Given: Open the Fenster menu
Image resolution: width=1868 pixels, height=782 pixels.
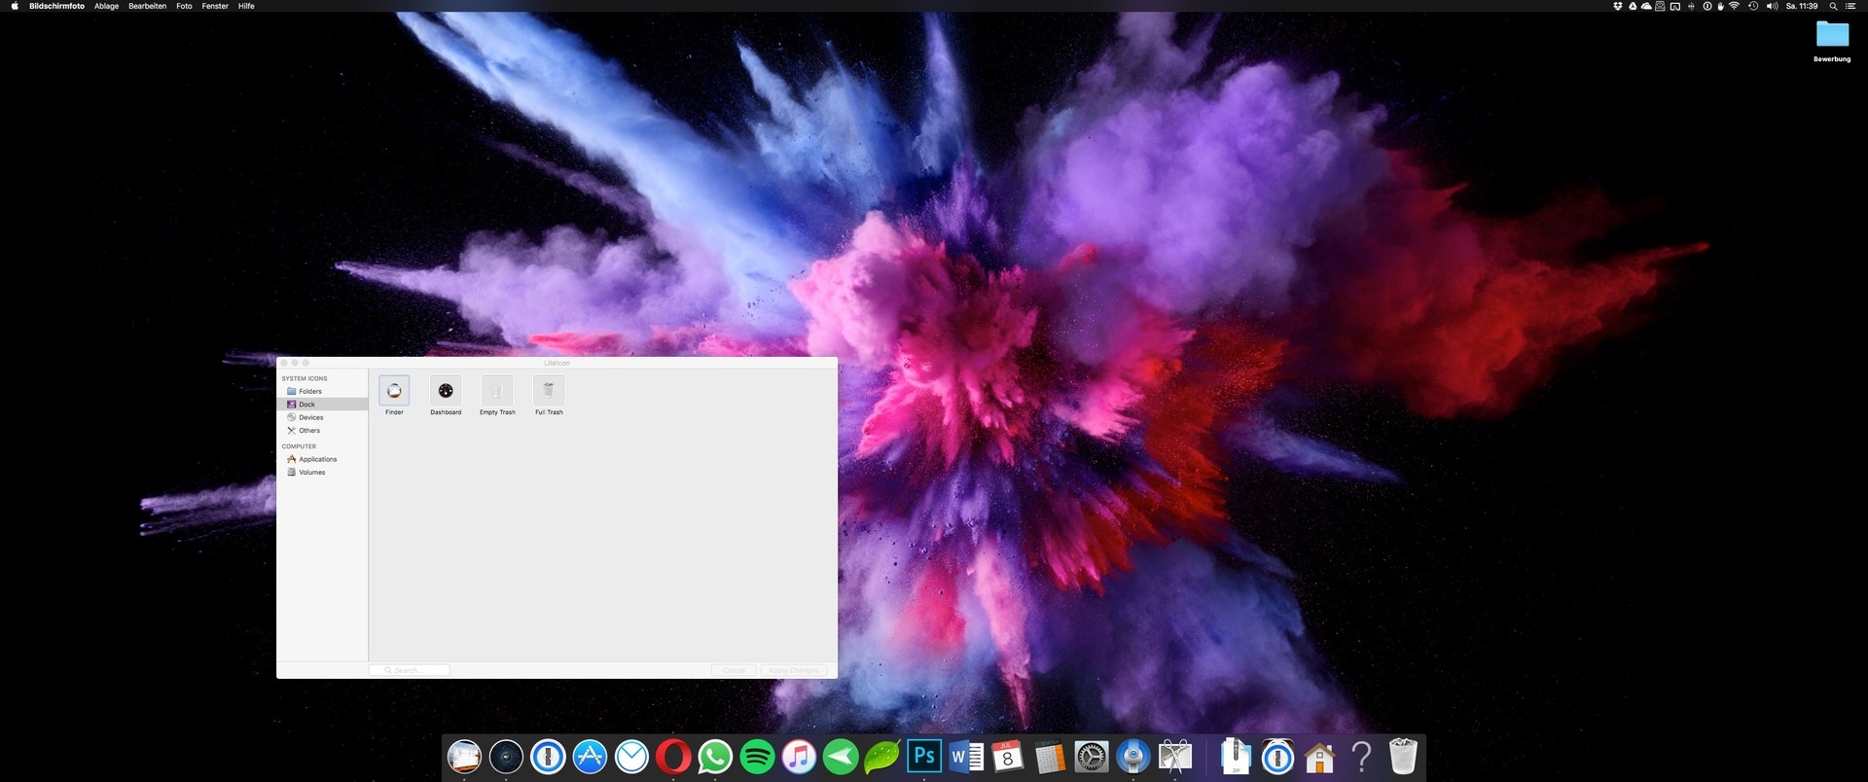Looking at the screenshot, I should (x=215, y=6).
